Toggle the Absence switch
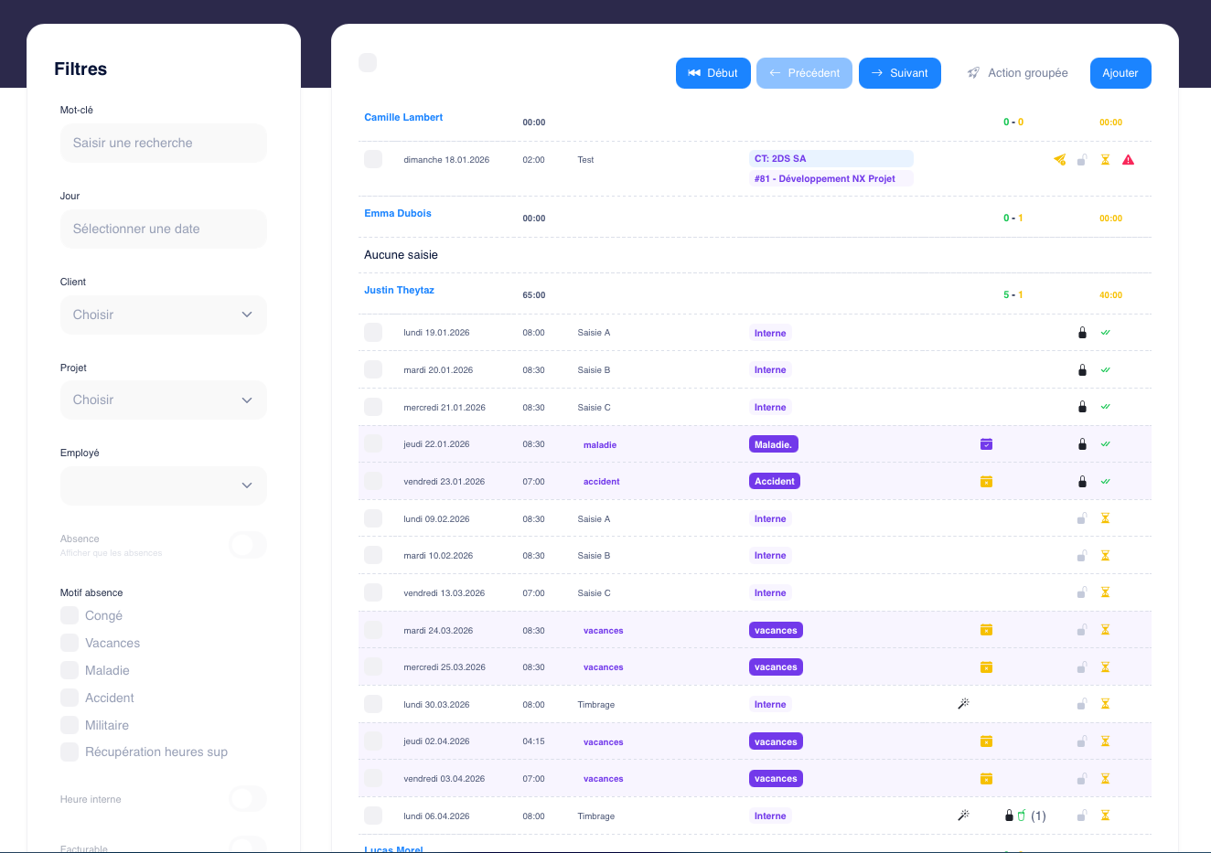 [248, 545]
